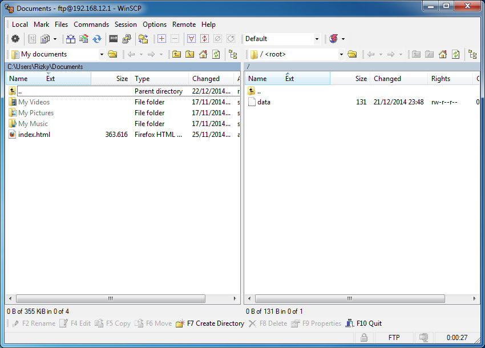Click F5 Copy button
Image resolution: width=485 pixels, height=348 pixels.
[x=113, y=323]
